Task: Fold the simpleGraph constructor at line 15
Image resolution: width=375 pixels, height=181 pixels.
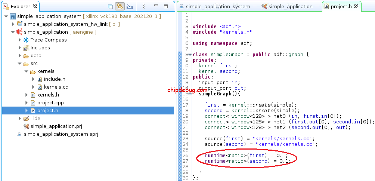Action: point(190,94)
